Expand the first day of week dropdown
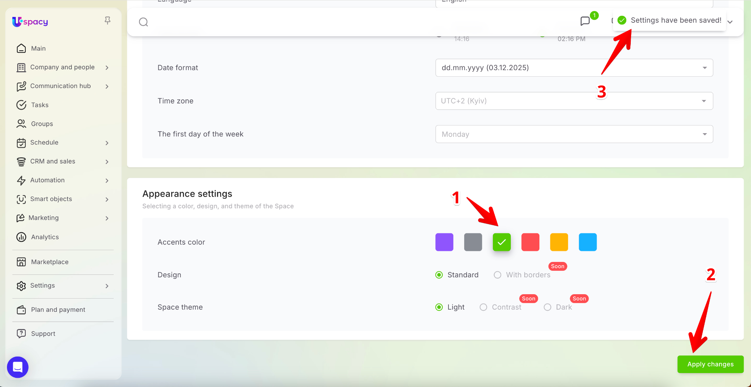The width and height of the screenshot is (751, 387). tap(574, 134)
